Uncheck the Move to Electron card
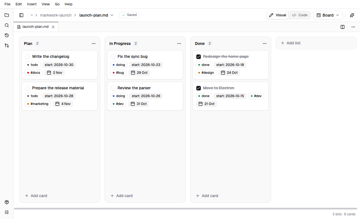 [199, 88]
